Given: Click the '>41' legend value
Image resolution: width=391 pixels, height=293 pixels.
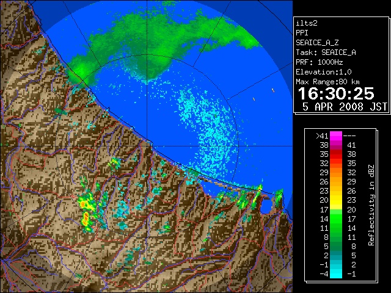Looking at the screenshot, I should (x=322, y=136).
